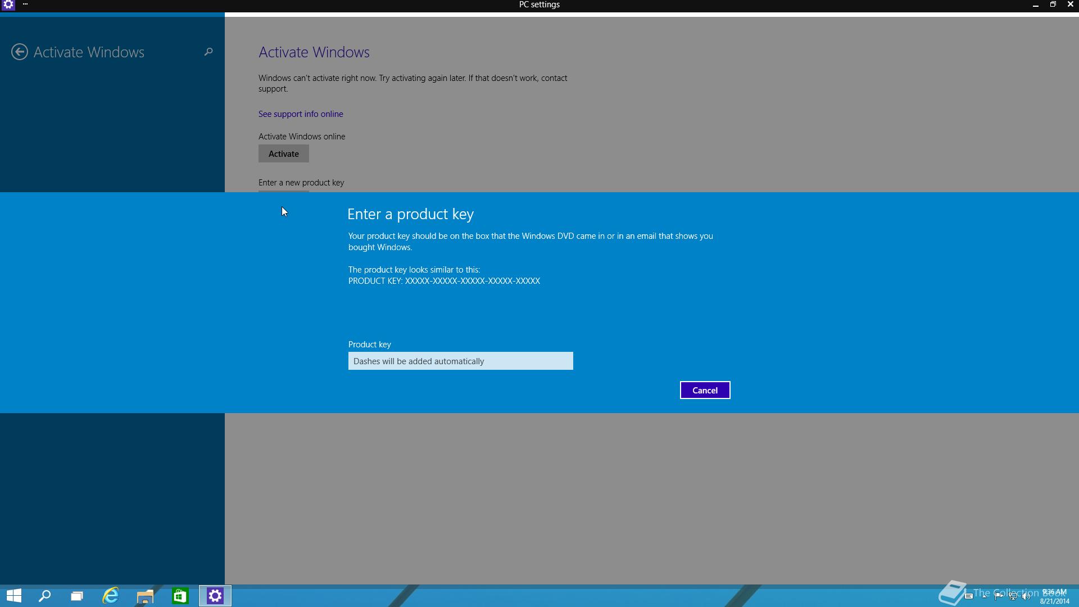
Task: Open the title bar ellipsis menu
Action: coord(25,4)
